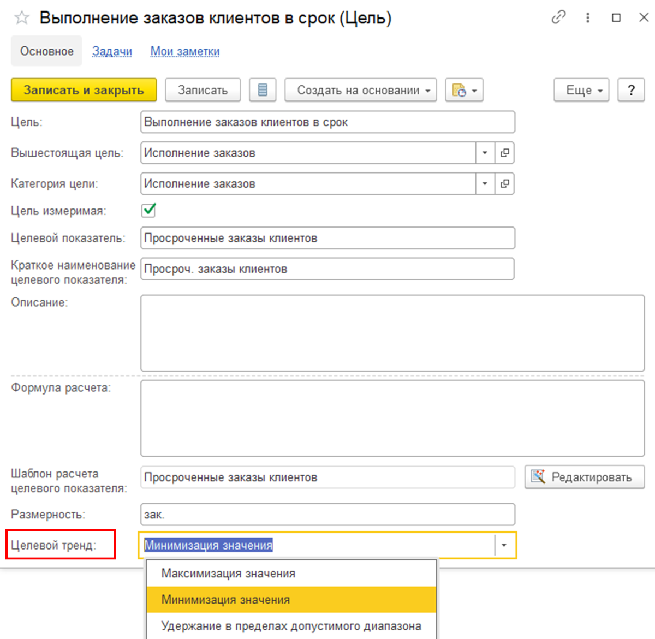This screenshot has height=639, width=655.
Task: Open the Категория цели linked item icon
Action: 504,184
